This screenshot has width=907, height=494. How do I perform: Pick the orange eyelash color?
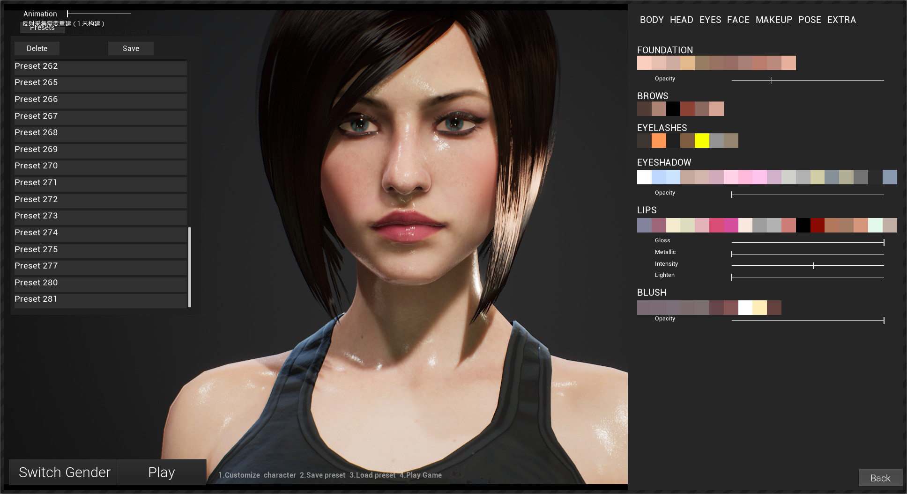coord(660,141)
